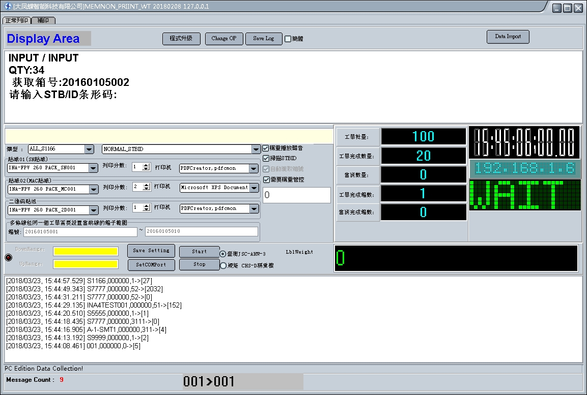Screen dimensions: 587x395
Task: Click the end box number field 20160105010
Action: tap(202, 231)
